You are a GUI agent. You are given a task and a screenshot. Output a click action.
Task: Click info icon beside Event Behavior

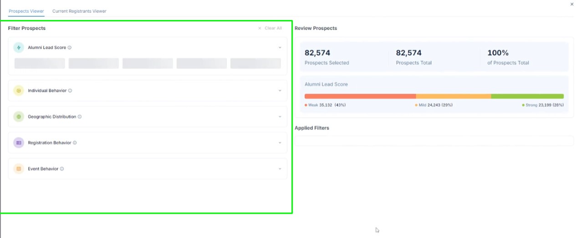(x=62, y=169)
